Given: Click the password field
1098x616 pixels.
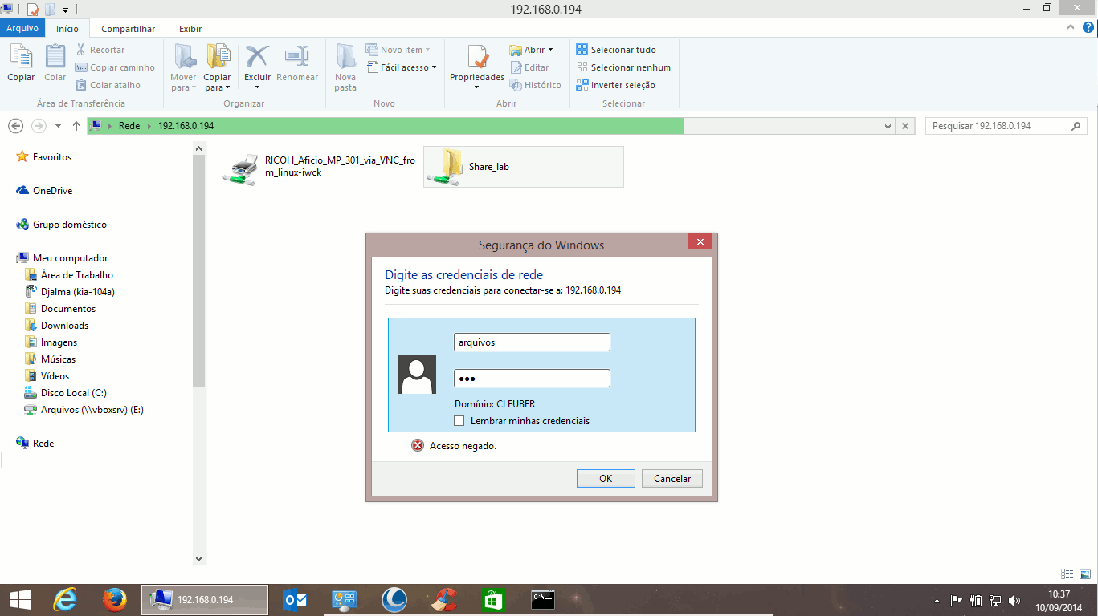Looking at the screenshot, I should pyautogui.click(x=532, y=379).
